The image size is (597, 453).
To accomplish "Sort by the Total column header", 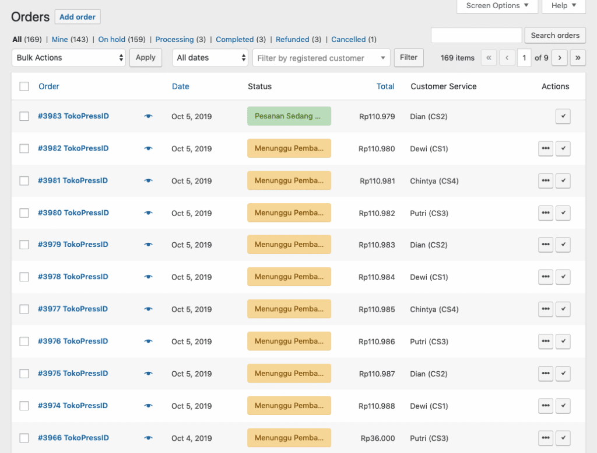I will 385,86.
